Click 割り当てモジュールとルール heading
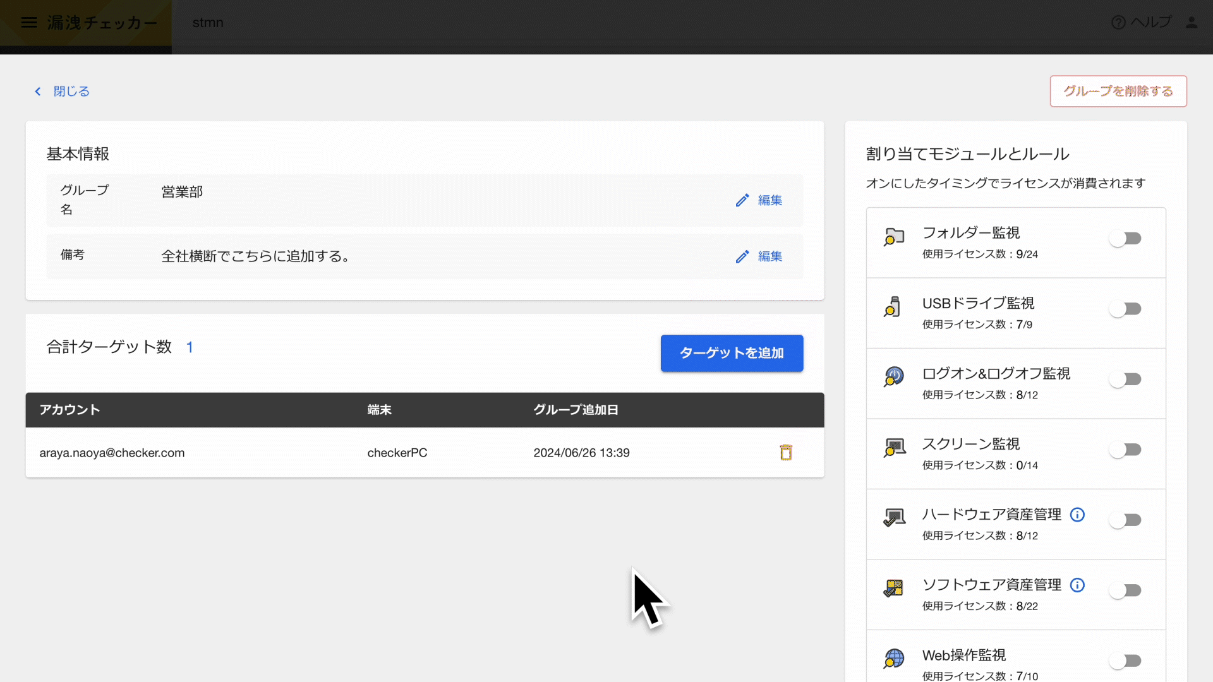 point(967,154)
